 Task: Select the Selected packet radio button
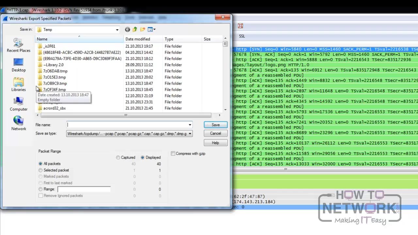pyautogui.click(x=40, y=170)
